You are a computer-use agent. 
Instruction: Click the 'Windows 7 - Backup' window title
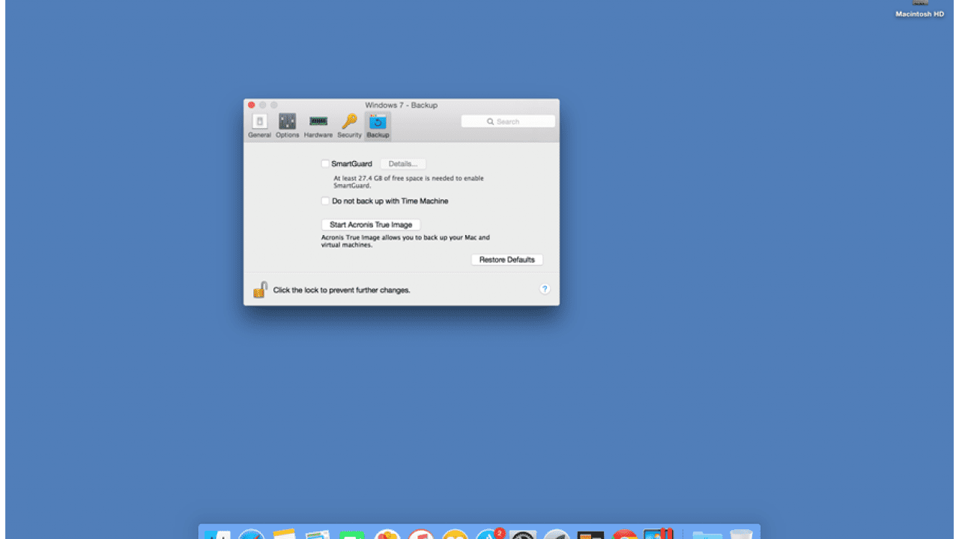[x=401, y=105]
